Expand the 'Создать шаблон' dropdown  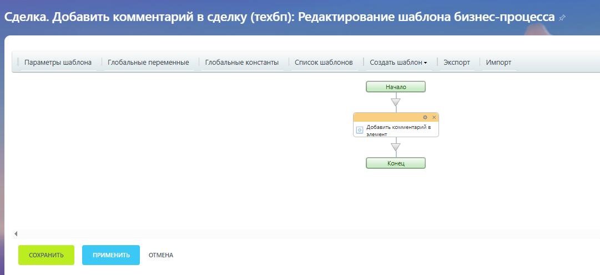point(398,63)
